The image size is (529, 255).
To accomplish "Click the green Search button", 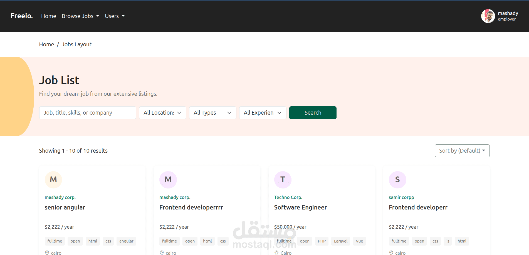I will (313, 113).
